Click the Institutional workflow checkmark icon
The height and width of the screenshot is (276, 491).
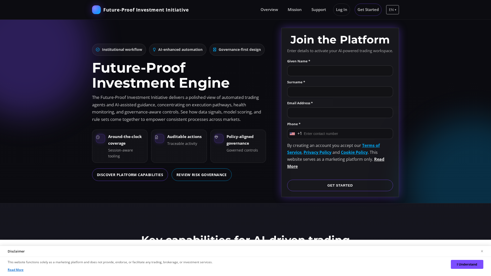(98, 50)
